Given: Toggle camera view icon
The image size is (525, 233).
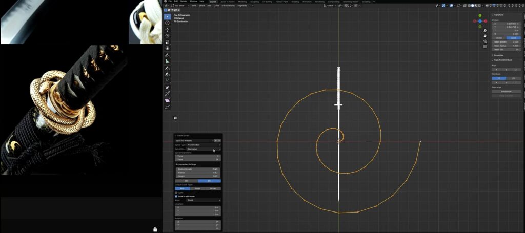Looking at the screenshot, I should coord(485,41).
